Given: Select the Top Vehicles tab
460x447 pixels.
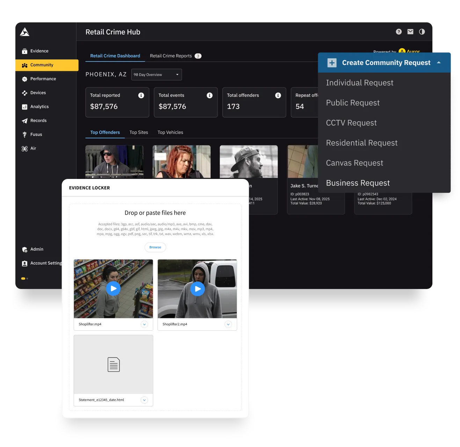Looking at the screenshot, I should (170, 132).
